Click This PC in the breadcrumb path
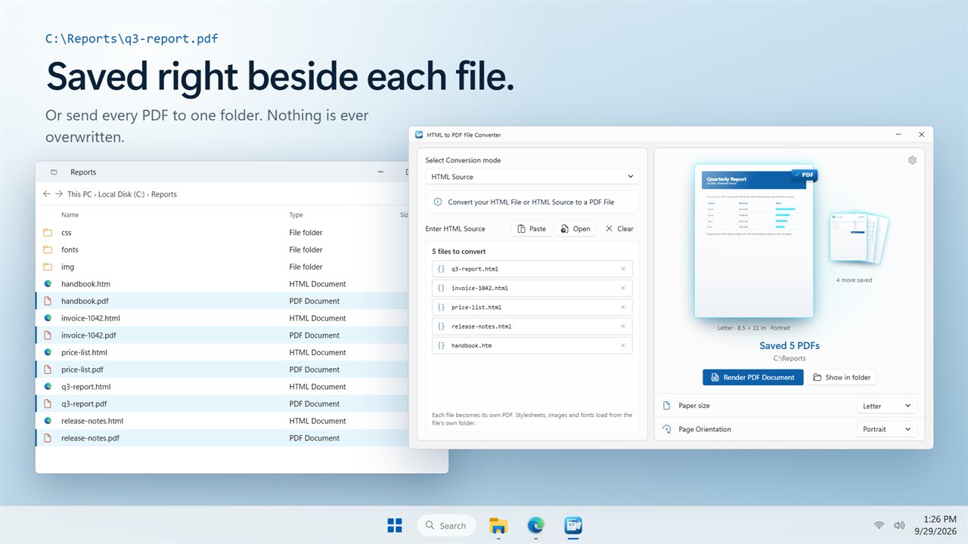Image resolution: width=968 pixels, height=544 pixels. click(x=80, y=194)
